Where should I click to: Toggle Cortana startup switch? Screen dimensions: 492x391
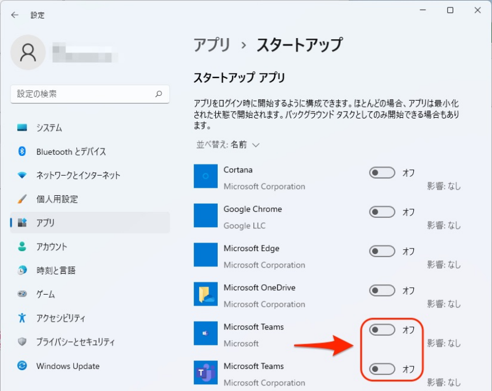(382, 172)
